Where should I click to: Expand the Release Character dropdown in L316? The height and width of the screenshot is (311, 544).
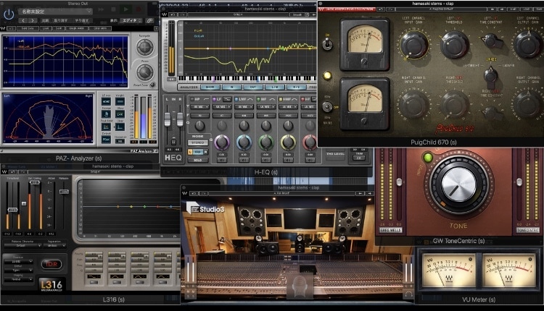click(x=22, y=246)
